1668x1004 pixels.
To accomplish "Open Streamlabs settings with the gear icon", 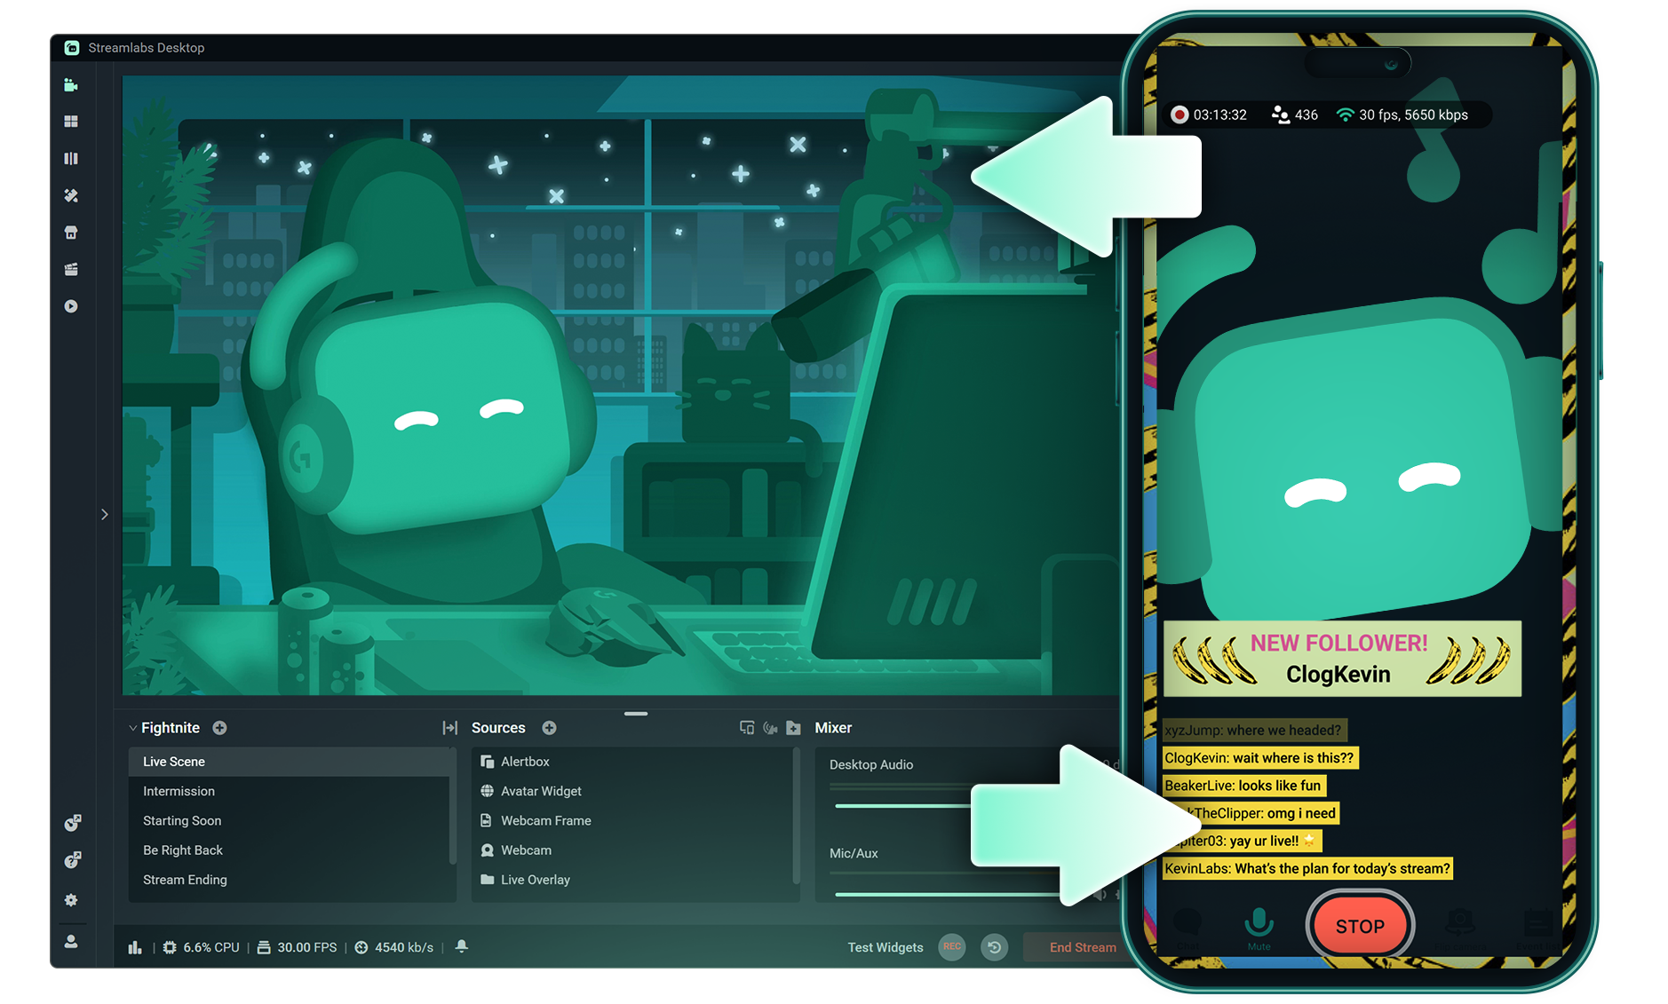I will (x=71, y=900).
